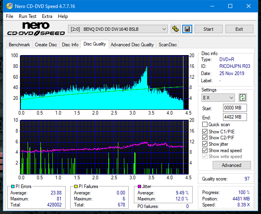Switch to the Benchmark tab

point(20,45)
